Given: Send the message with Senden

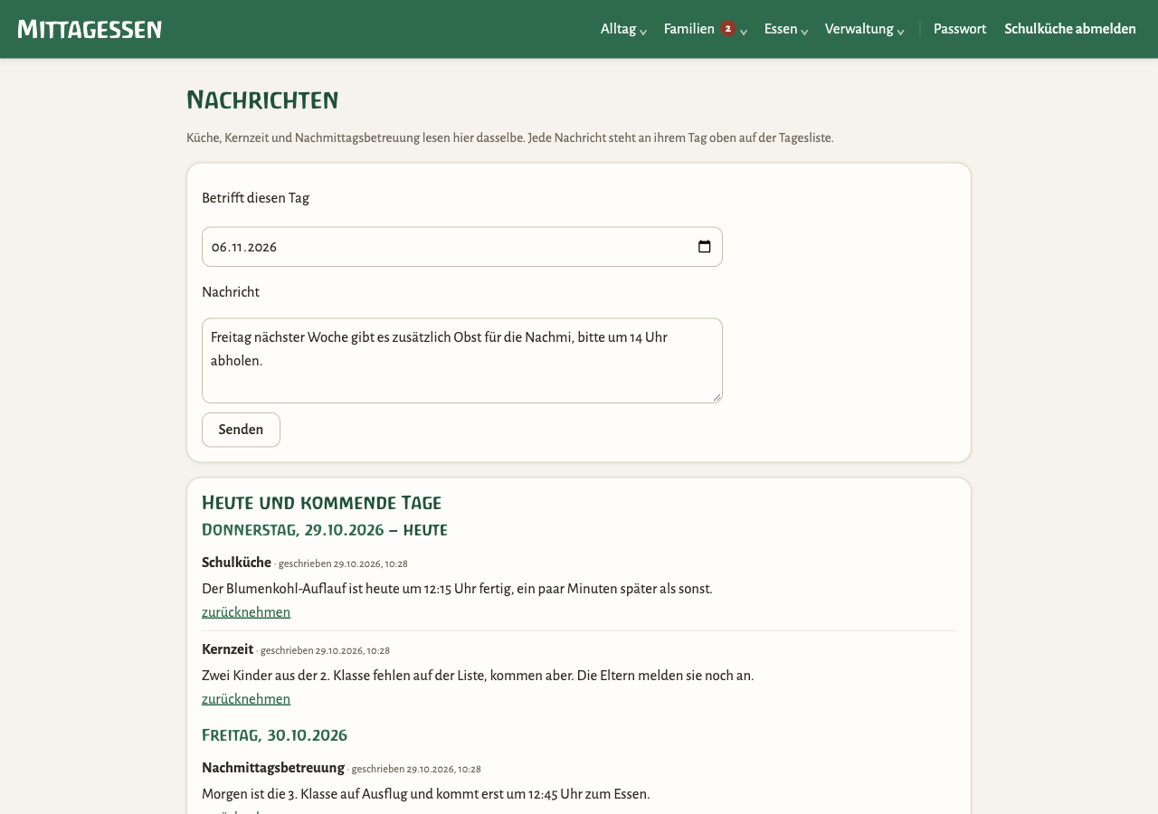Looking at the screenshot, I should coord(241,430).
